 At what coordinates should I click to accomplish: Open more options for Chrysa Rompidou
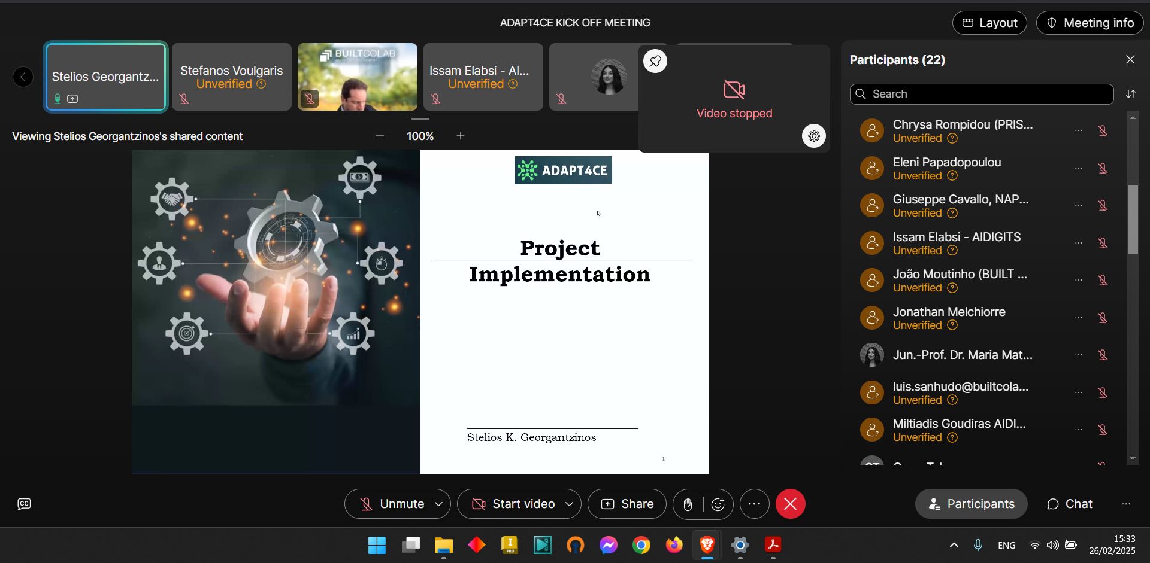(x=1078, y=130)
